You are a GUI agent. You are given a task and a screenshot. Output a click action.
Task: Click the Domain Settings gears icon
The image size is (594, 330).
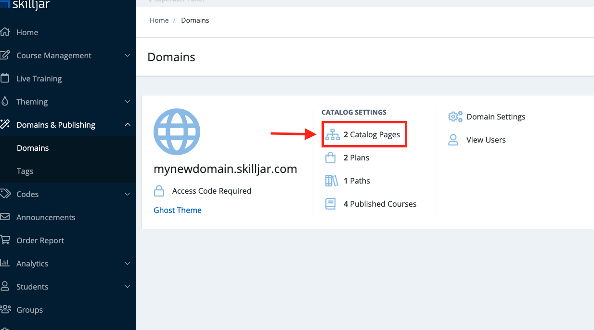pyautogui.click(x=455, y=117)
